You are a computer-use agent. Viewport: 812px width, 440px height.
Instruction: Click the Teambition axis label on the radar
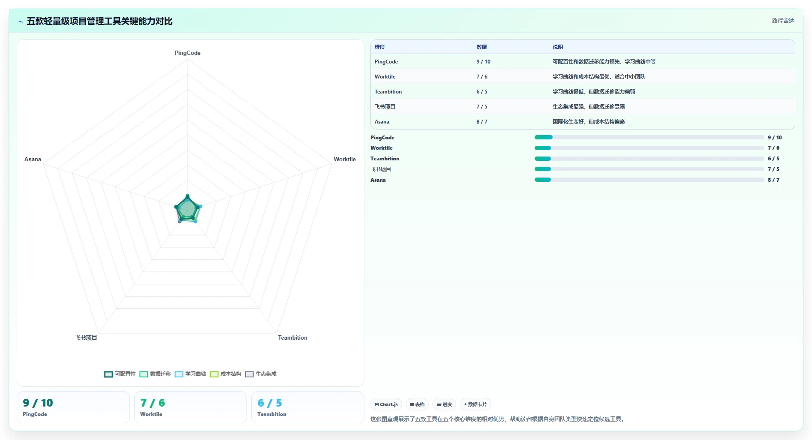click(292, 338)
